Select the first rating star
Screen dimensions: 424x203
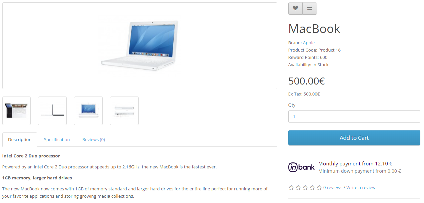point(291,188)
